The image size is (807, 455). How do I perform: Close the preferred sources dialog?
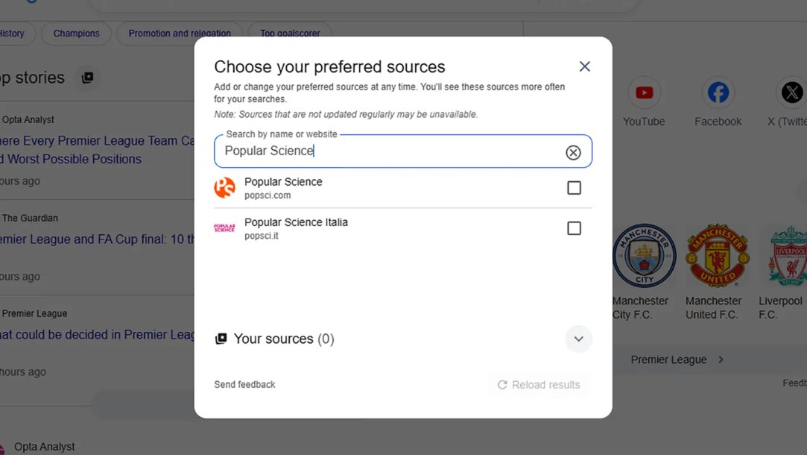tap(585, 66)
